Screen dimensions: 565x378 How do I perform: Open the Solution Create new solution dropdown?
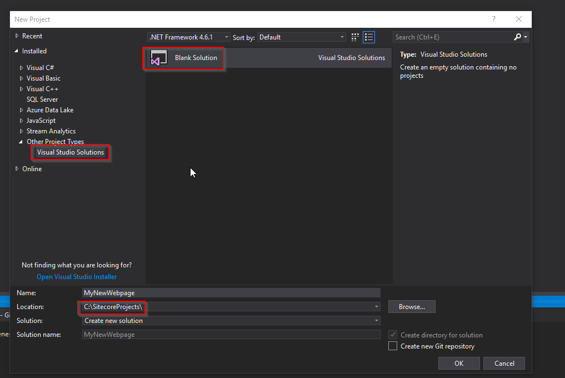231,321
